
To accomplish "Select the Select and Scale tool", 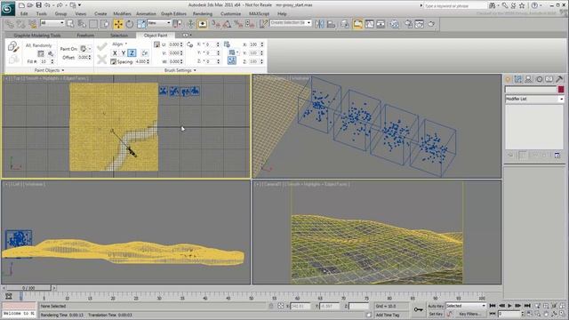I will coord(141,24).
